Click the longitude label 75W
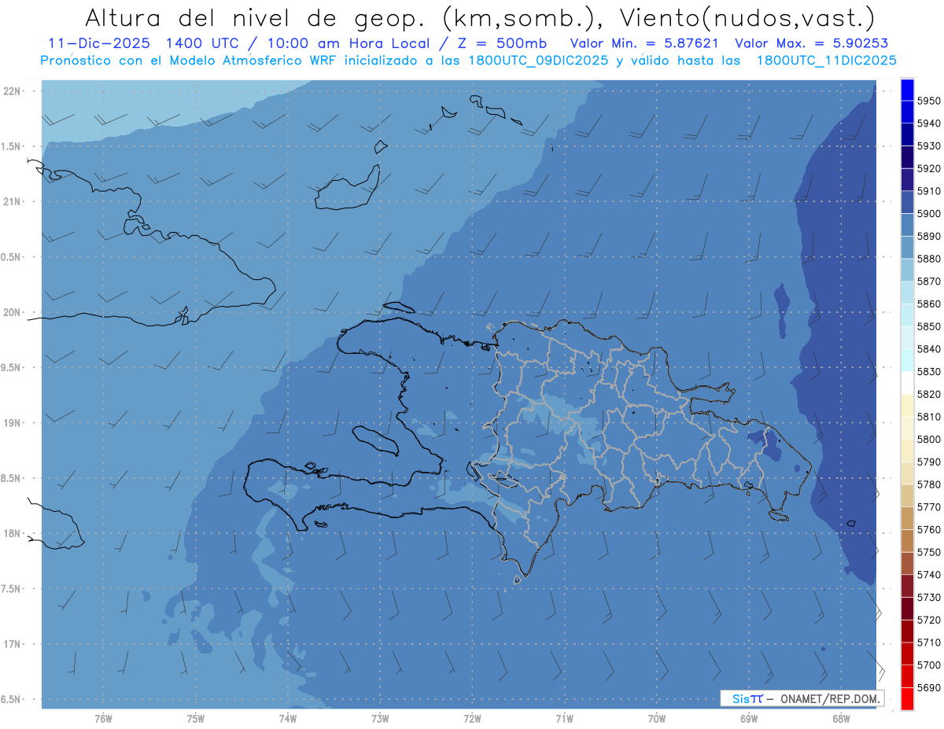 [196, 719]
